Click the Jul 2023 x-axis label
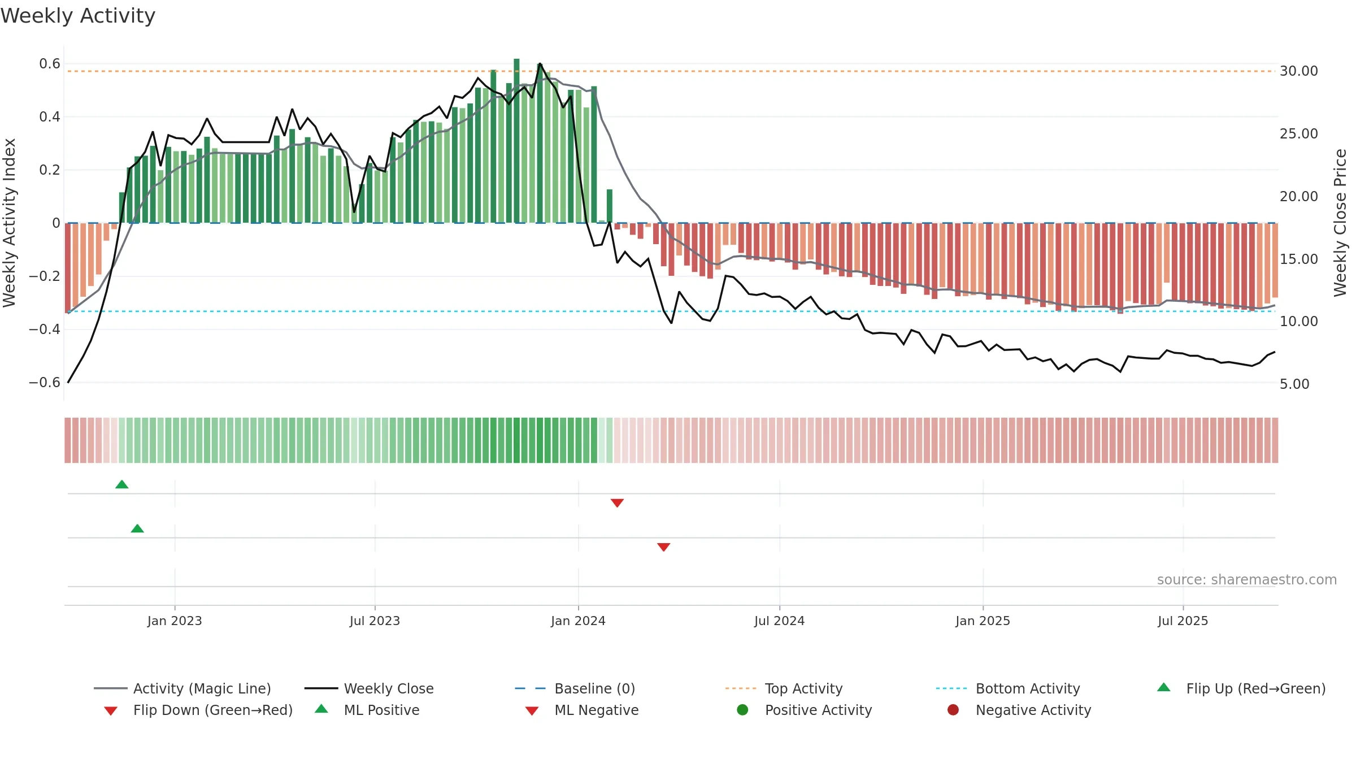1356x763 pixels. click(375, 621)
